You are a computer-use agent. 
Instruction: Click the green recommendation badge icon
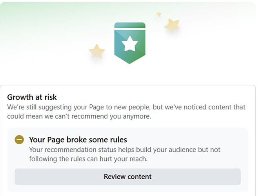tap(130, 43)
